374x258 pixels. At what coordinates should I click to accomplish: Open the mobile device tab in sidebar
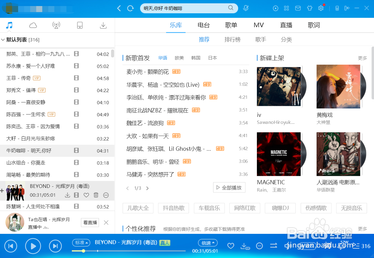[x=80, y=25]
